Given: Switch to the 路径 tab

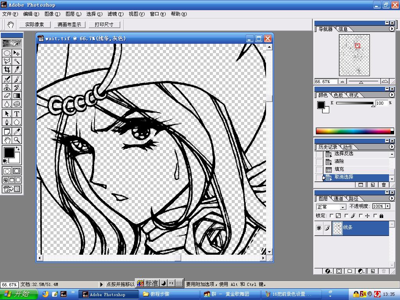Looking at the screenshot, I should [354, 198].
